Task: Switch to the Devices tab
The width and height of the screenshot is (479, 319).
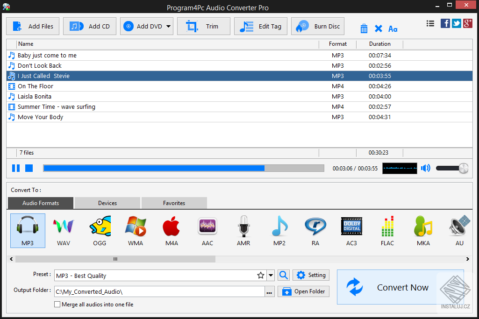Action: pos(107,203)
